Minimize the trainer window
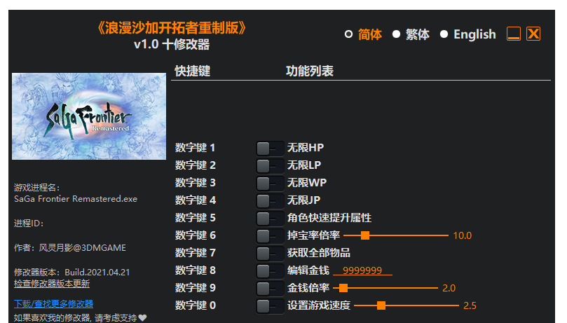 pyautogui.click(x=514, y=34)
